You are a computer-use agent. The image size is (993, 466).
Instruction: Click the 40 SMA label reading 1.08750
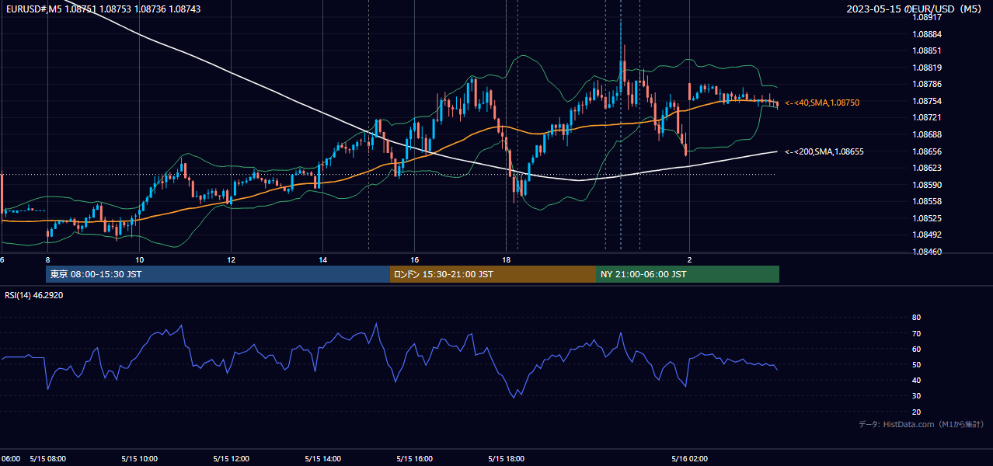822,103
